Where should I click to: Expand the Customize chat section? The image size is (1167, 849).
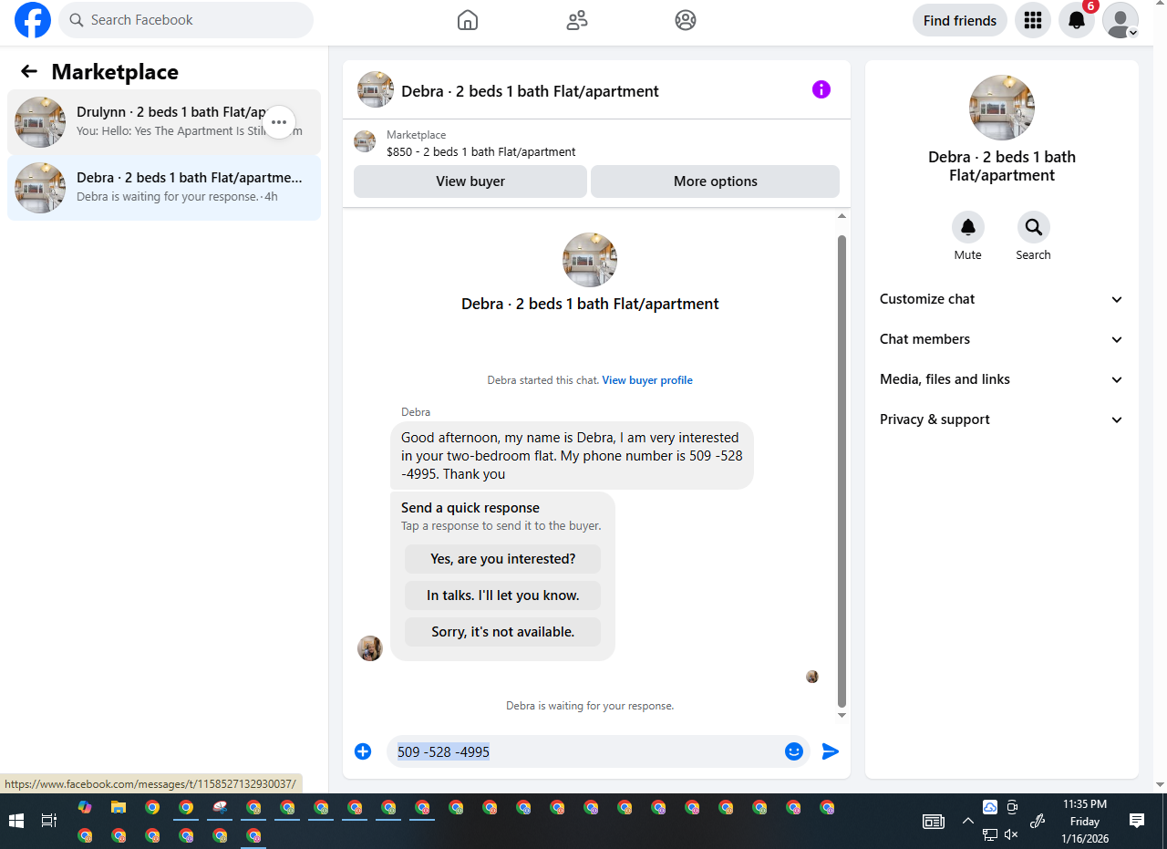[1002, 299]
